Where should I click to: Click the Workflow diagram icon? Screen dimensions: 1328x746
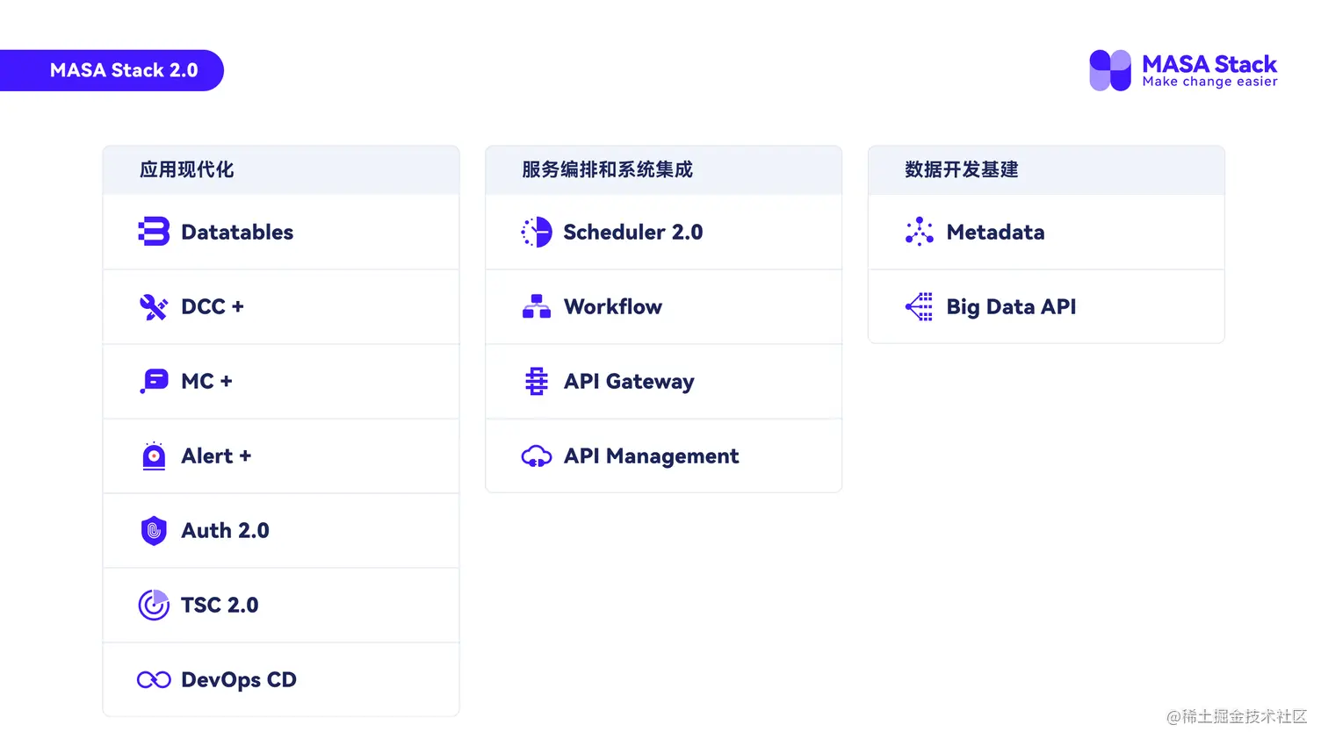(x=536, y=306)
